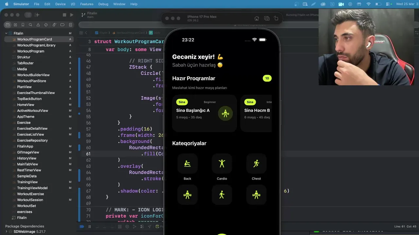This screenshot has height=235, width=419.
Task: Open the Xcode coding assistant sparkle icon
Action: coord(37,15)
